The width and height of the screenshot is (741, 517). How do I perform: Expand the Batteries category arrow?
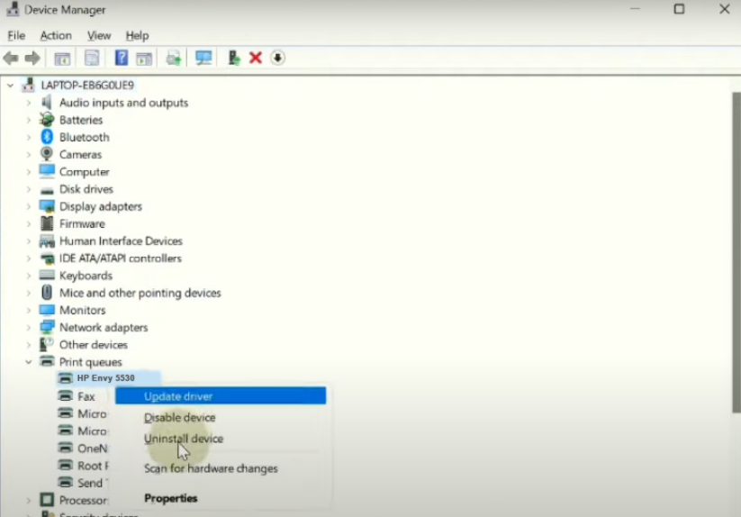click(x=29, y=120)
